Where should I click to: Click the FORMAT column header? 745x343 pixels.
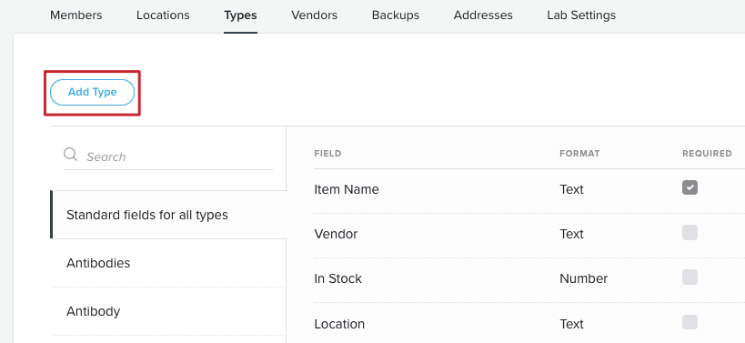click(579, 154)
